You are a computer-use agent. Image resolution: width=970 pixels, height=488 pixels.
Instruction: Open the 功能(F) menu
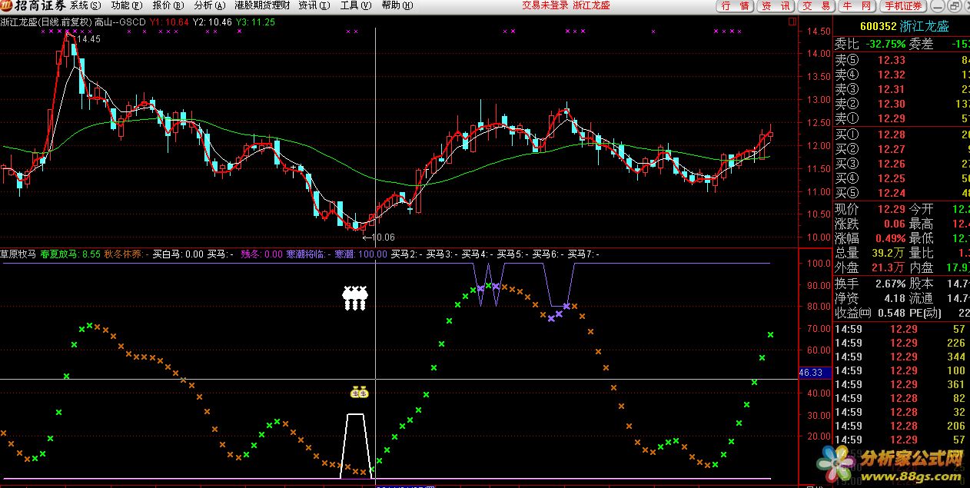[x=126, y=5]
